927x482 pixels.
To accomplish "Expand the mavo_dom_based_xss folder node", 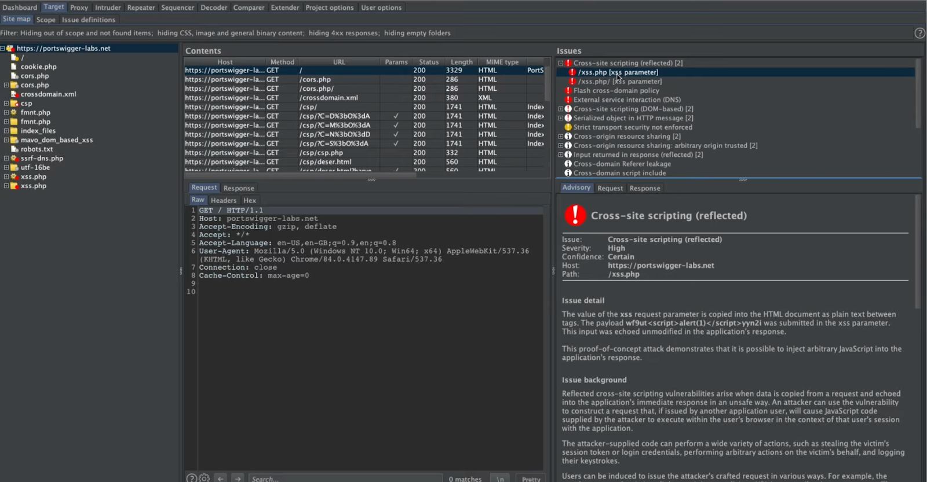I will coord(6,140).
